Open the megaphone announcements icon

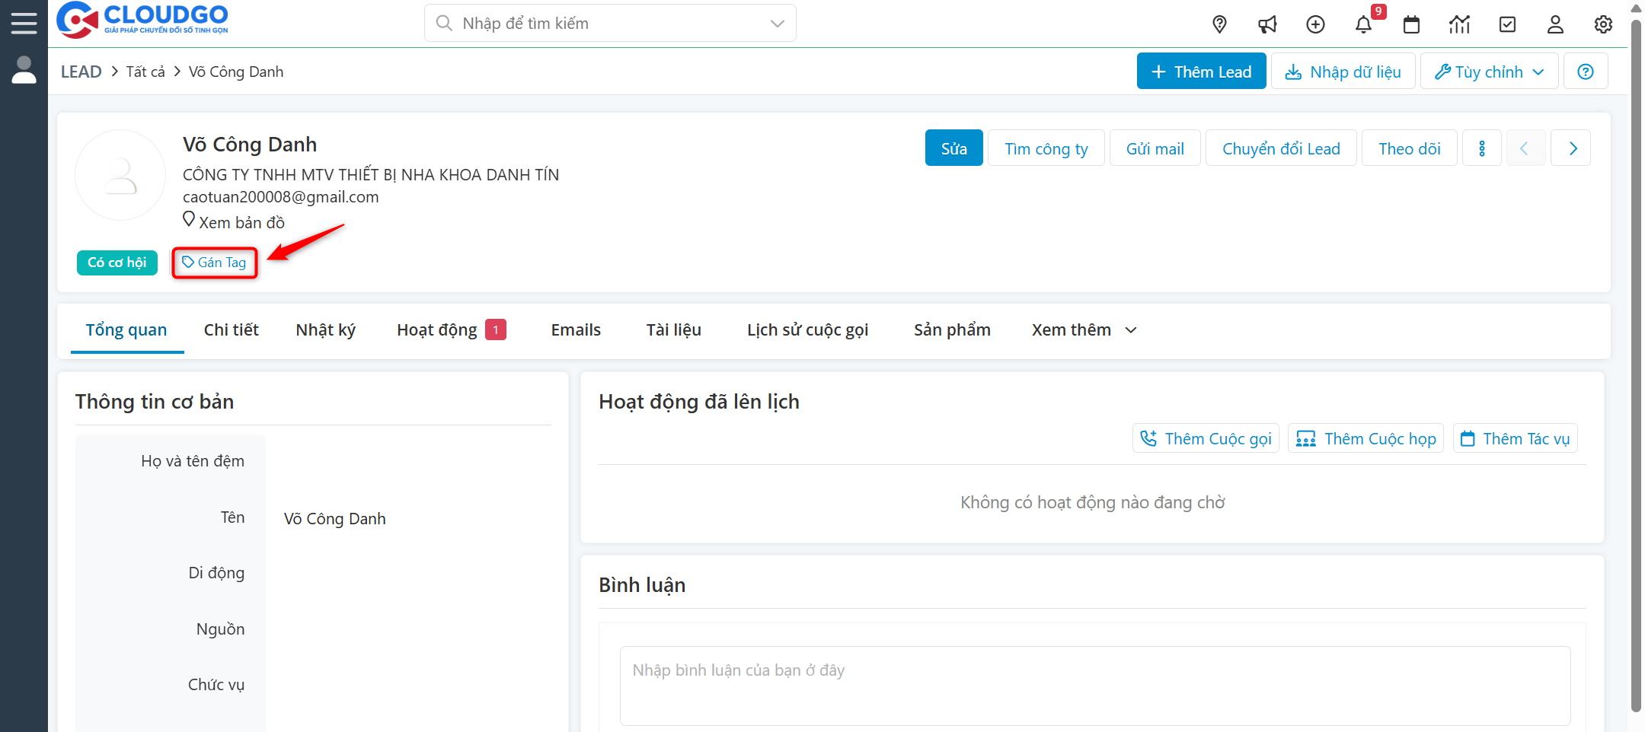coord(1267,24)
